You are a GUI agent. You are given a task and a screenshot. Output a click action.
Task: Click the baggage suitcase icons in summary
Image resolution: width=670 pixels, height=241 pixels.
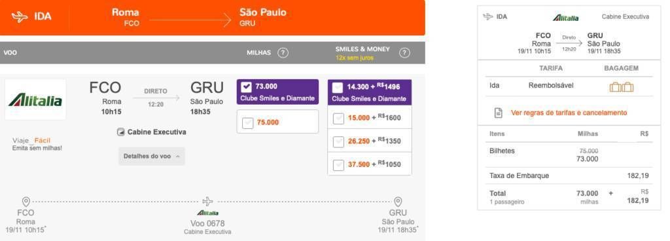[x=622, y=87]
